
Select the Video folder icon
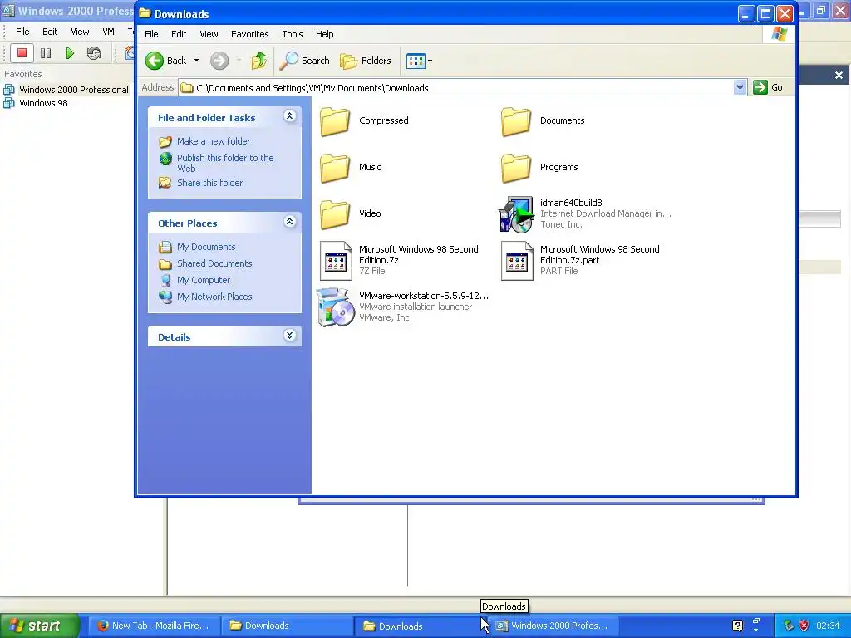coord(335,214)
